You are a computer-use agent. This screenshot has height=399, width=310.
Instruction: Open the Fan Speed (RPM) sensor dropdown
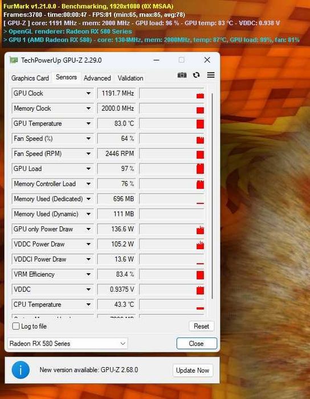(x=88, y=154)
